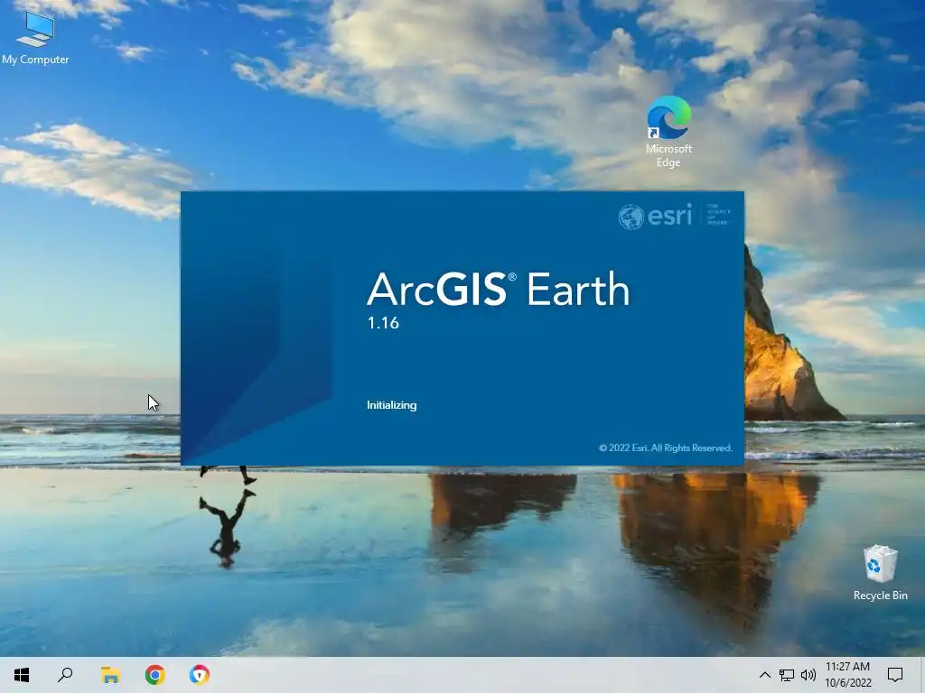Open the My Computer desktop icon
925x693 pixels.
(x=35, y=38)
